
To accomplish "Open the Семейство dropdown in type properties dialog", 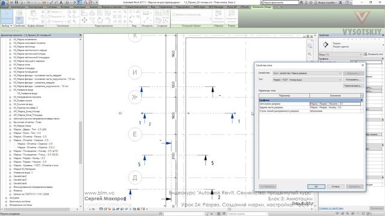I will click(x=340, y=73).
